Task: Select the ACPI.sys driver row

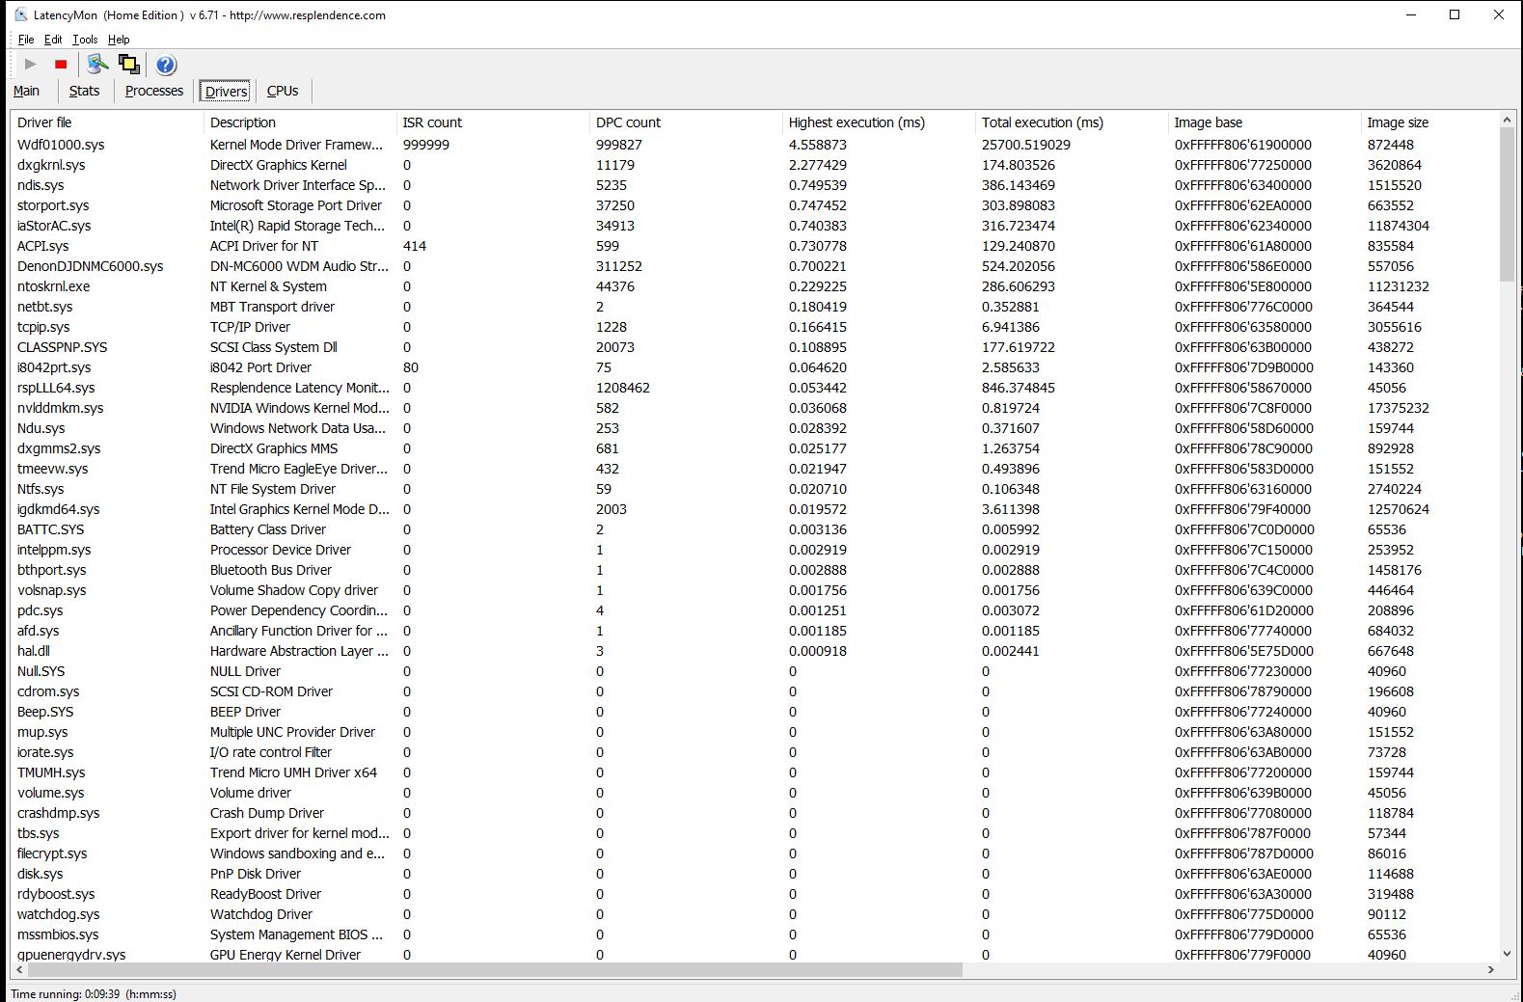Action: 754,246
